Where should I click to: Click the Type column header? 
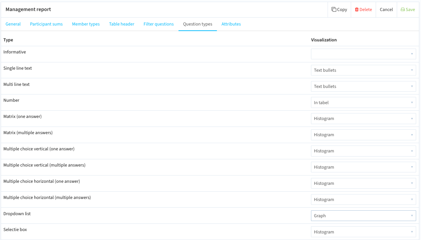pos(8,40)
